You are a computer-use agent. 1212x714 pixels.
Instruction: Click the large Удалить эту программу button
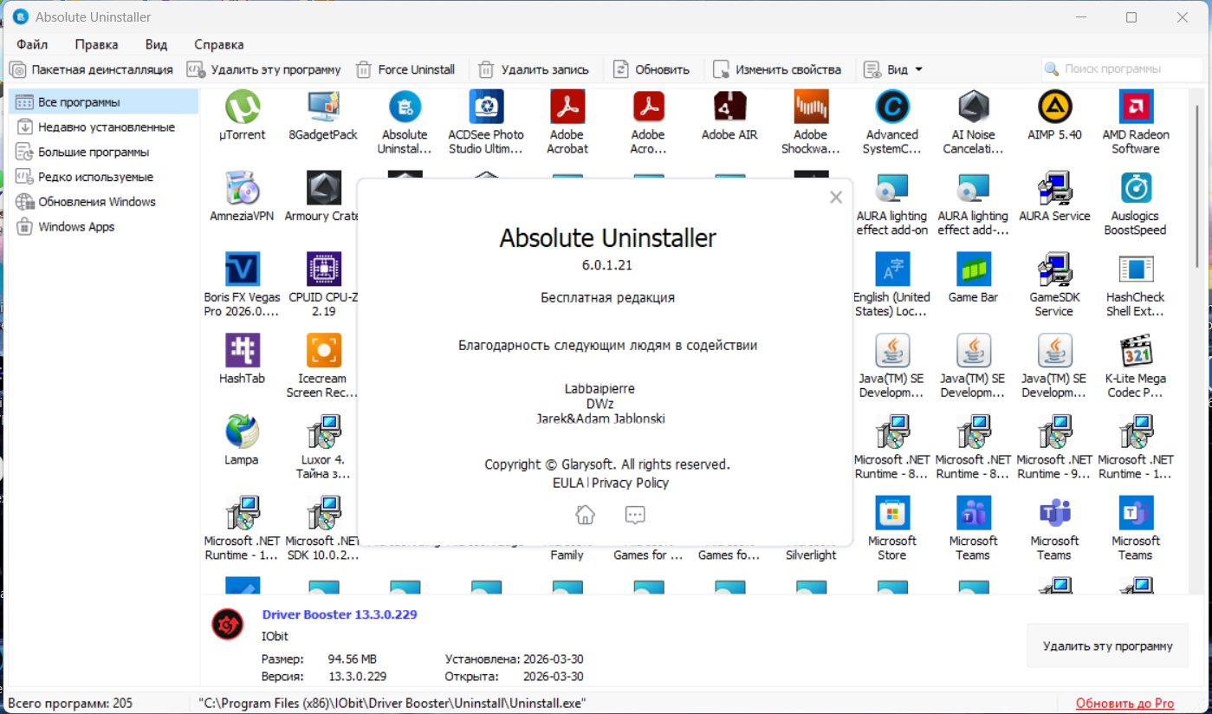point(1108,646)
